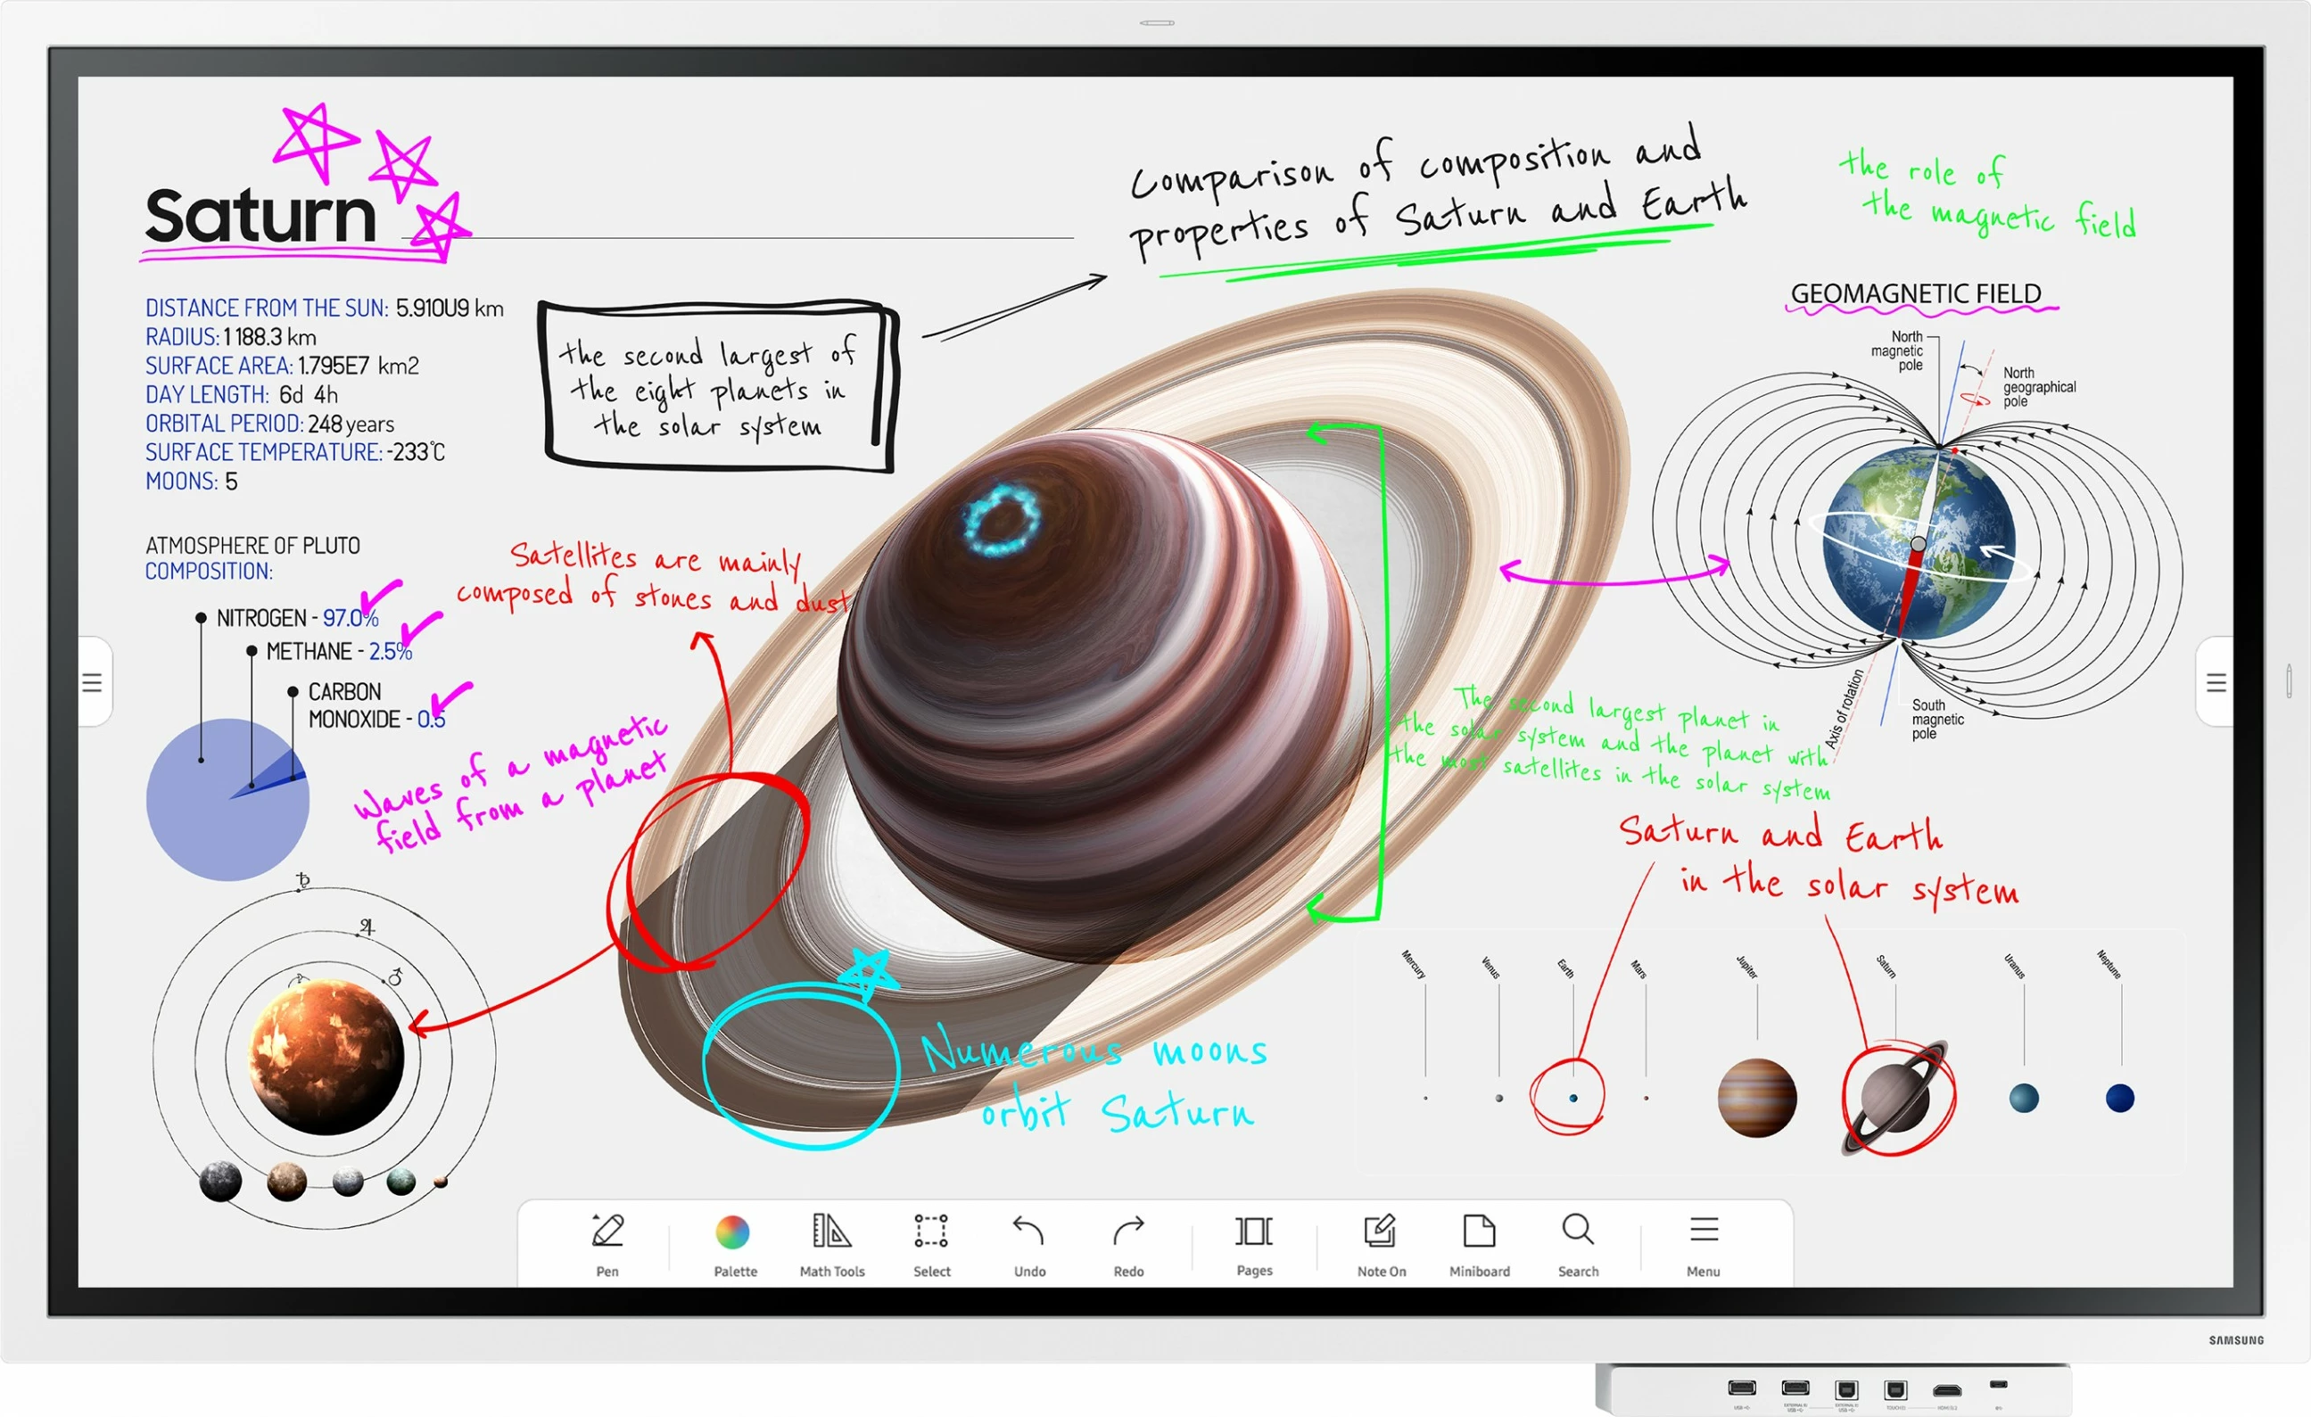
Task: Expand the left edge side panel handle
Action: click(x=94, y=682)
